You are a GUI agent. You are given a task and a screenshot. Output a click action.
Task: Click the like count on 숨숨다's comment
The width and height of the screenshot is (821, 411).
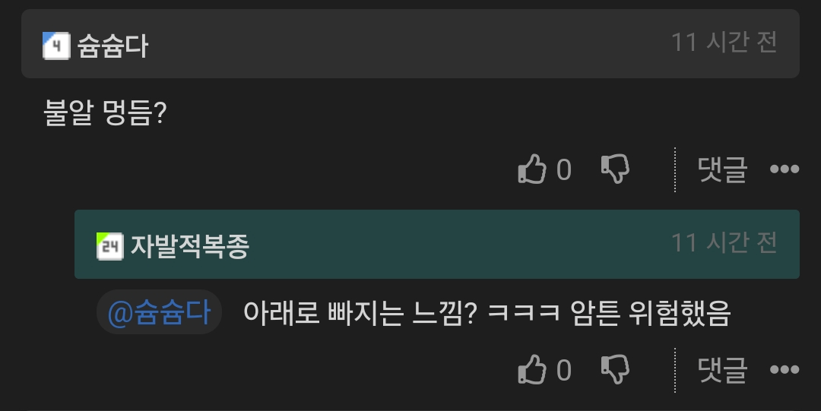(x=563, y=169)
